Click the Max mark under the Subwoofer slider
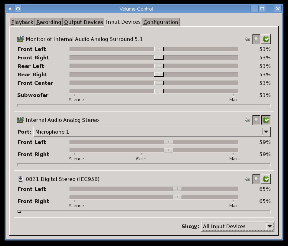288x246 pixels. pos(233,100)
